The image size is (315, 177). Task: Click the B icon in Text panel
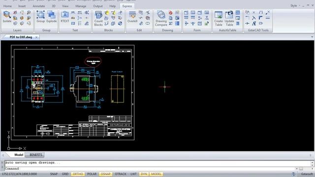[87, 13]
